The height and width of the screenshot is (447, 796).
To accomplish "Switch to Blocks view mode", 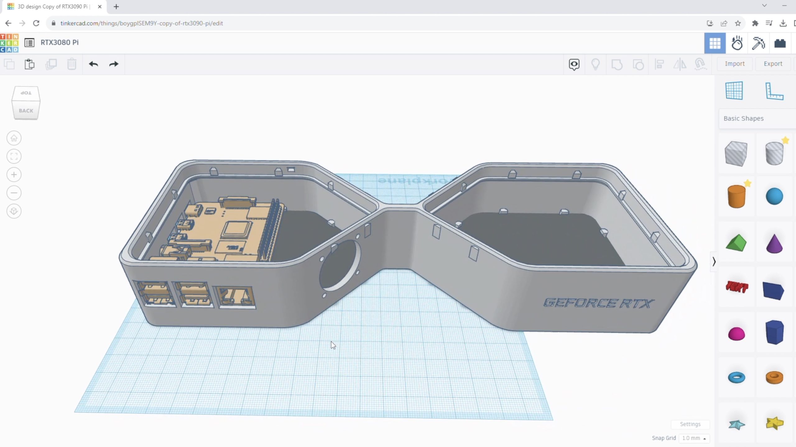I will [x=758, y=43].
